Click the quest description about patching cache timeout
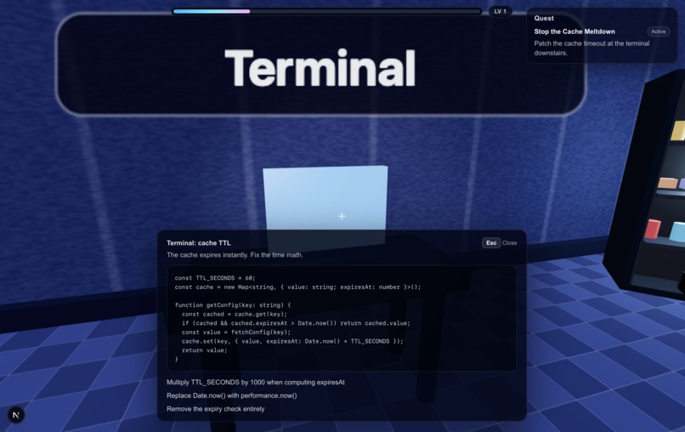The width and height of the screenshot is (685, 432). pos(592,48)
